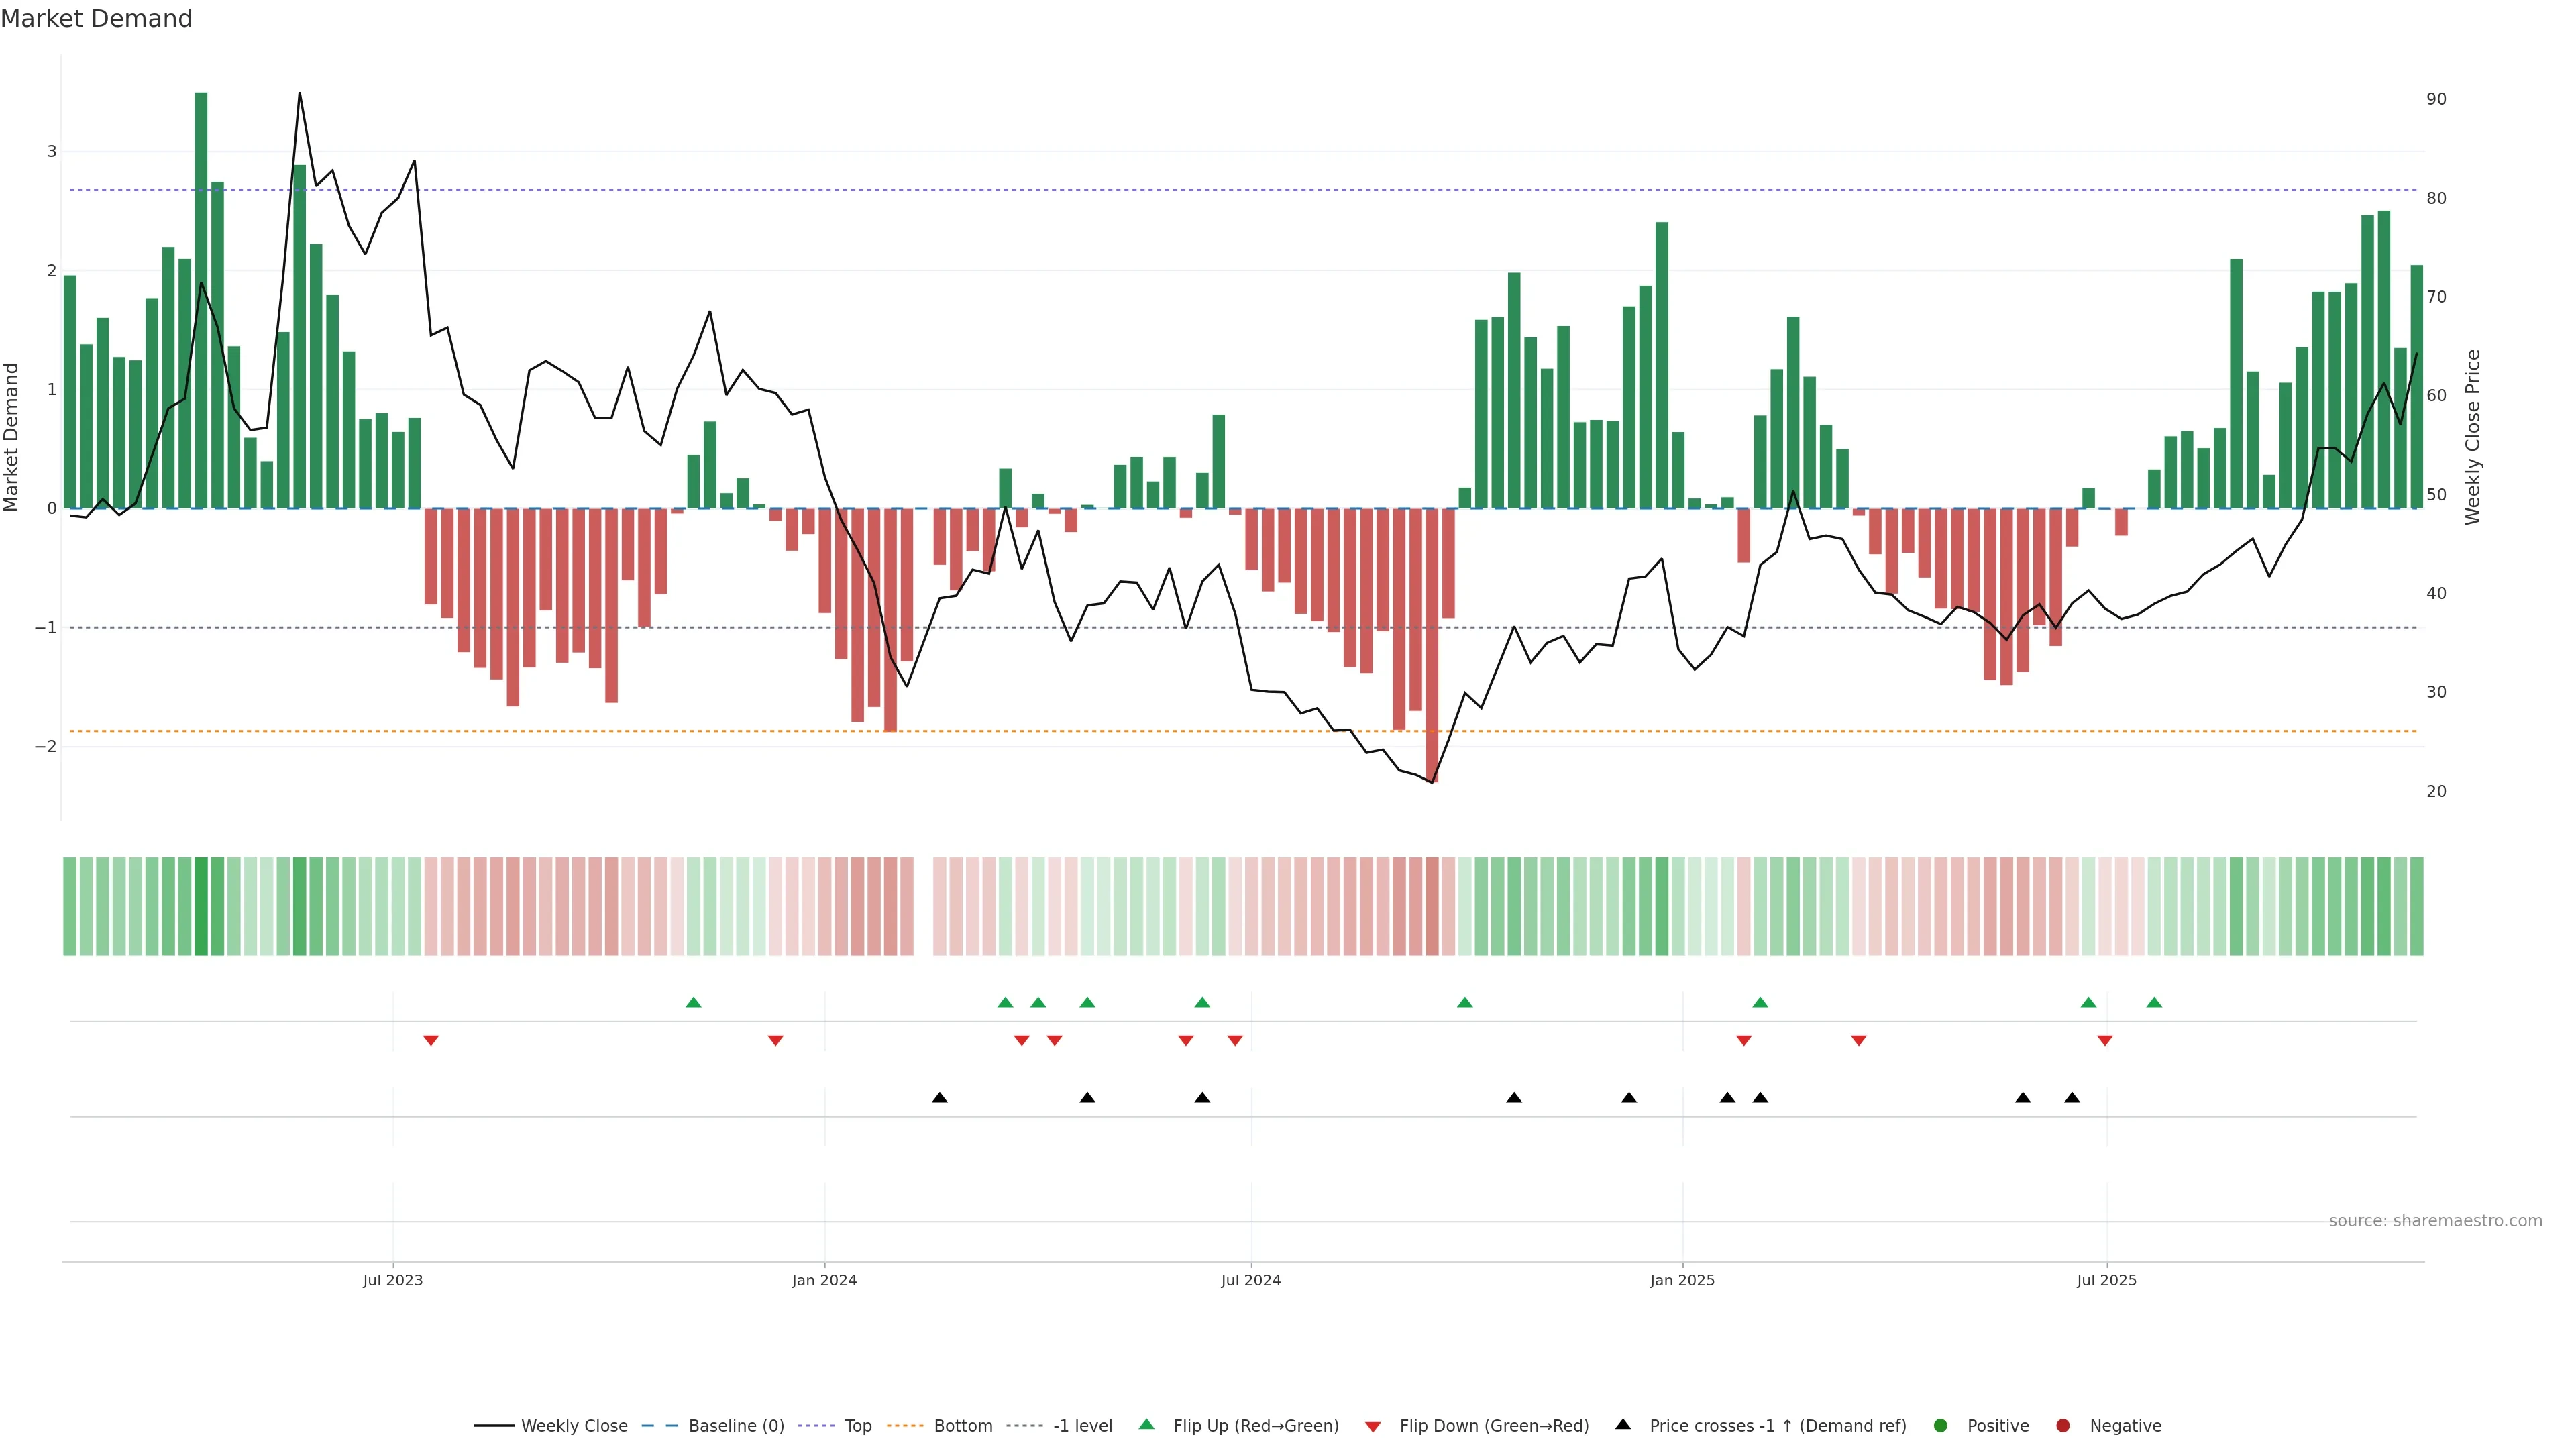Toggle the Weekly Close legend entry
The image size is (2576, 1449).
574,1425
